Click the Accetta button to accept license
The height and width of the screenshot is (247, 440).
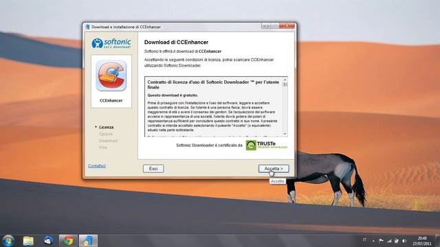pos(274,169)
